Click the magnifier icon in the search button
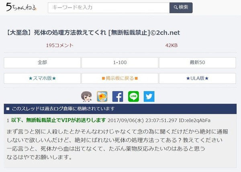The width and height of the screenshot is (241, 172). pyautogui.click(x=176, y=7)
